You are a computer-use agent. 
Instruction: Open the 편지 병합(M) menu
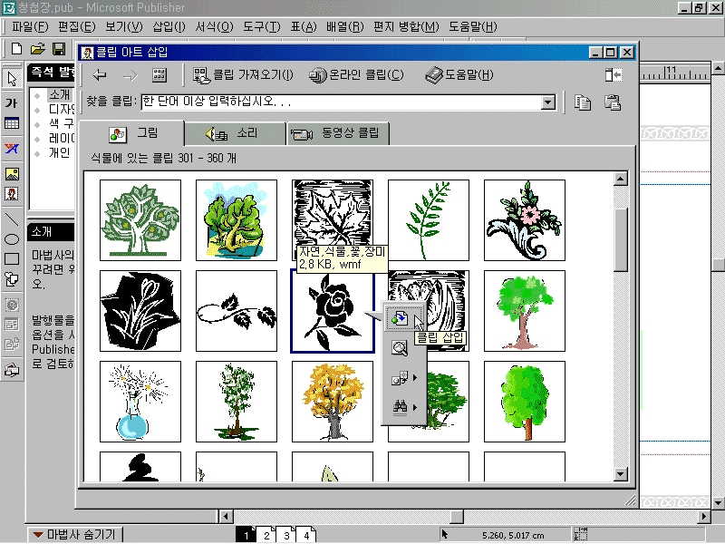coord(406,27)
